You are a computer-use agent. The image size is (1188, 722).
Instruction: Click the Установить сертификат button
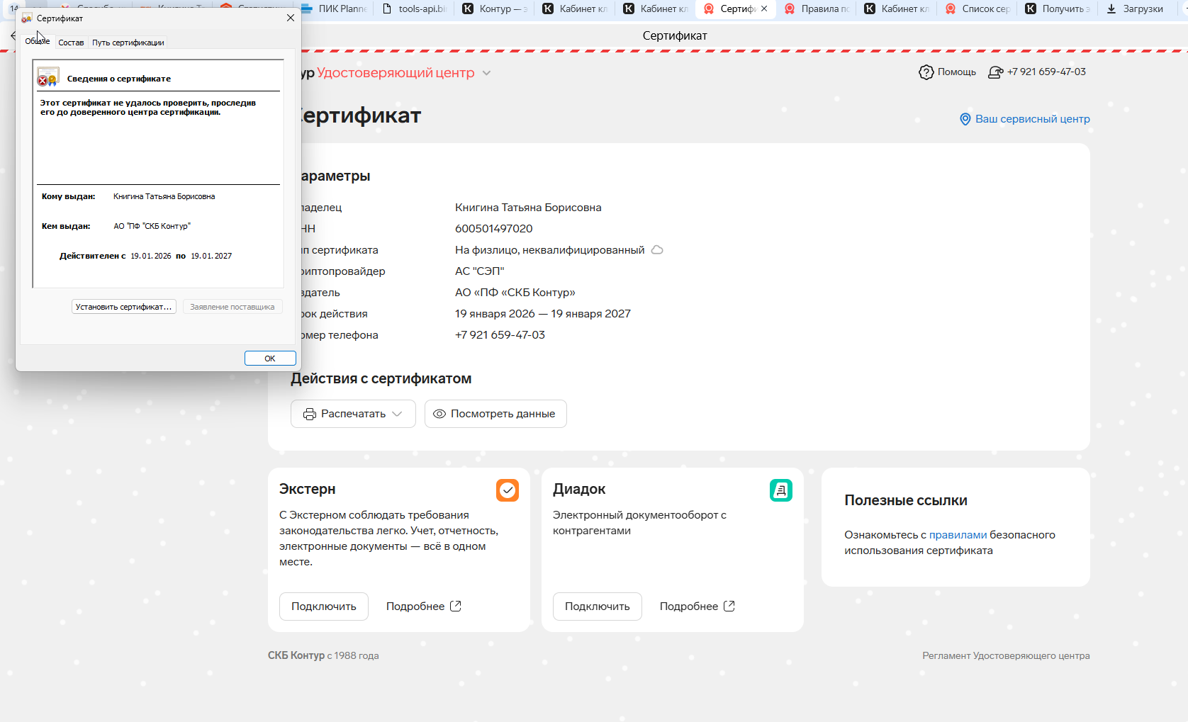124,307
